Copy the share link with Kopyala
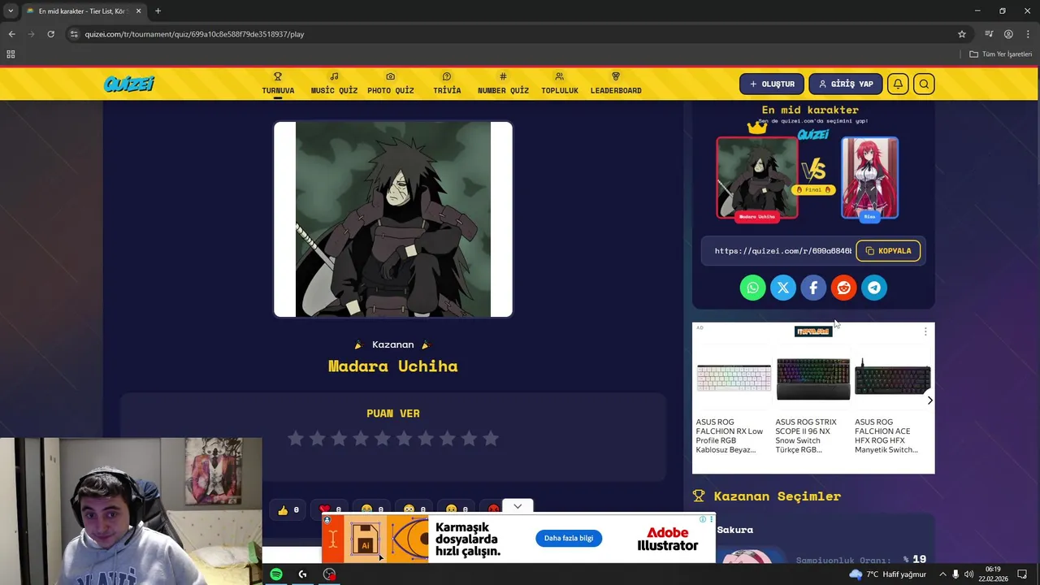The width and height of the screenshot is (1040, 585). tap(888, 251)
